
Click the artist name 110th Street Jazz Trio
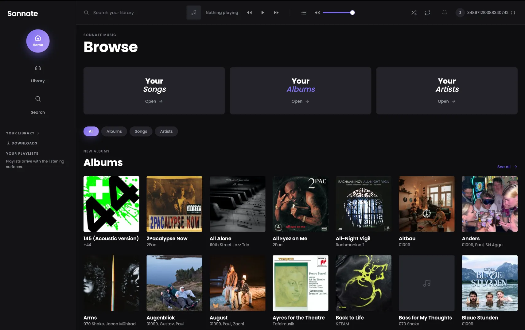229,245
